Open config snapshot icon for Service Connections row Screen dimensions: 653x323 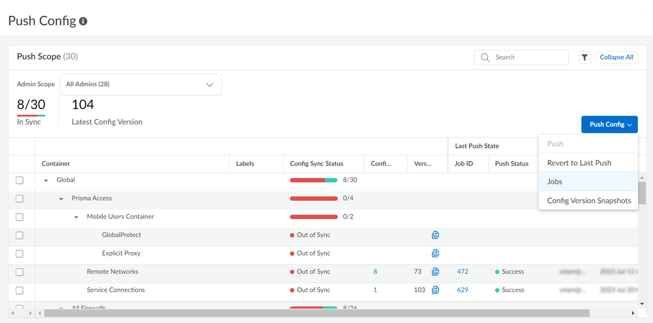coord(435,290)
